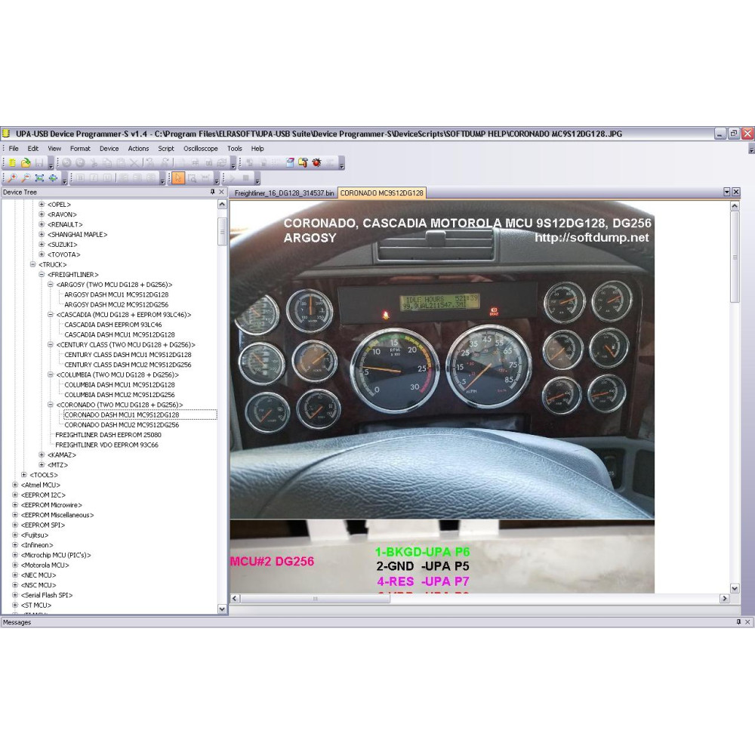Click the Open file folder icon
755x755 pixels.
pyautogui.click(x=26, y=163)
